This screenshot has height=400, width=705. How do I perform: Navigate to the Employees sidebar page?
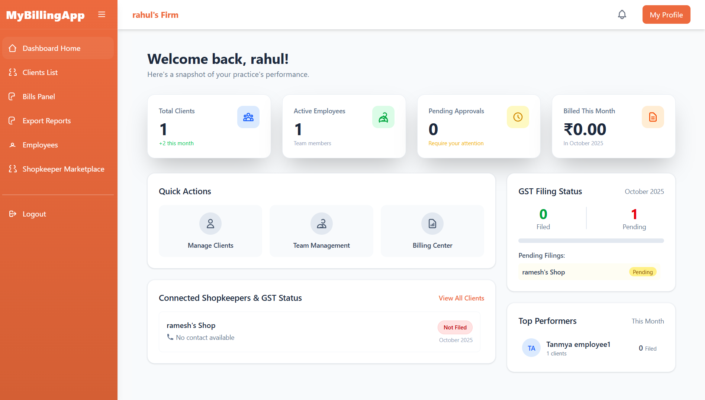click(x=40, y=145)
